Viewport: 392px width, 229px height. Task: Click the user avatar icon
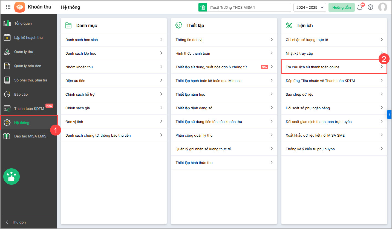click(x=382, y=7)
